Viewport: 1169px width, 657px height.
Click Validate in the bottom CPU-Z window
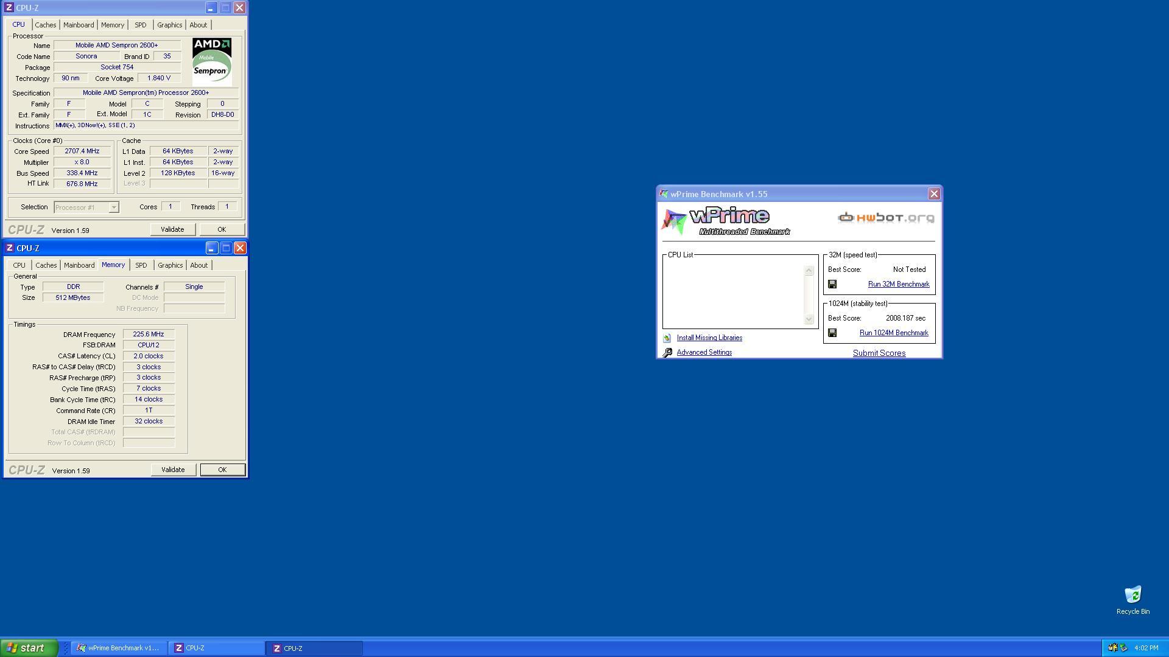pos(173,470)
